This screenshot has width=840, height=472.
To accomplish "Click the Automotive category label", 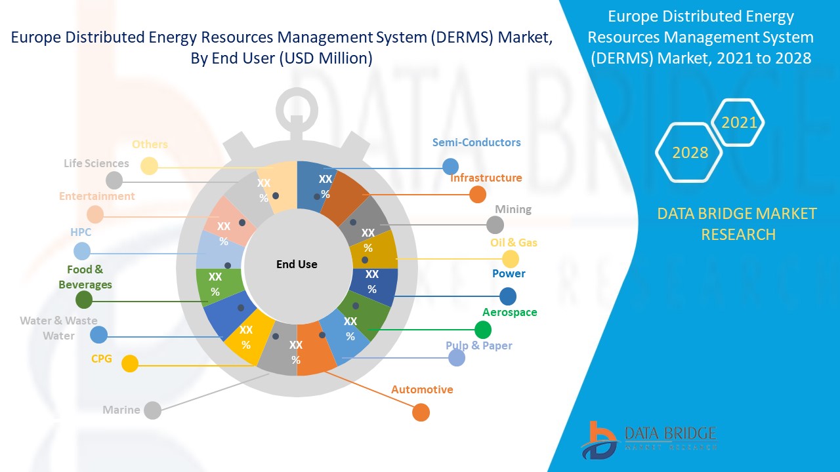I will tap(422, 389).
